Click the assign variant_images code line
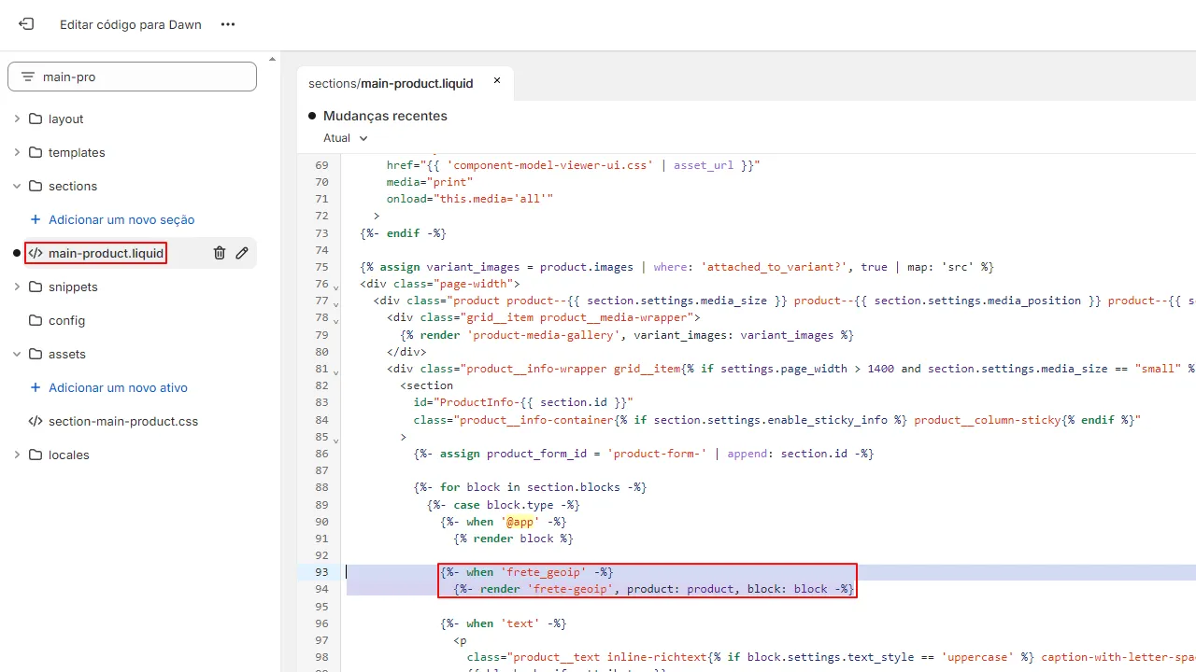 676,266
